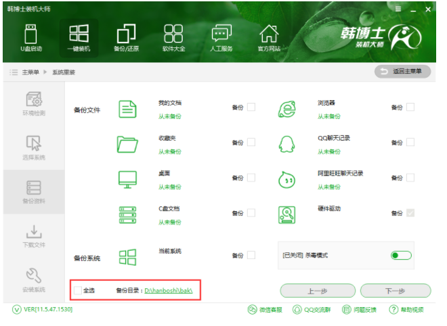Tick the 全选 select-all checkbox

(78, 291)
